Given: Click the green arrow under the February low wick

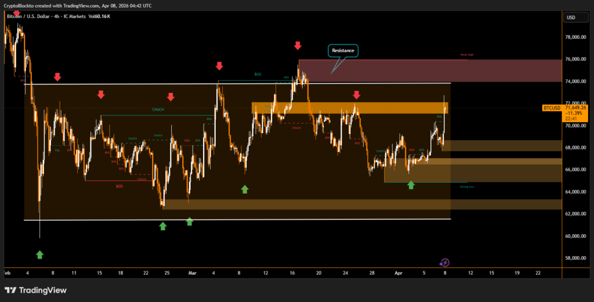Looking at the screenshot, I should (x=39, y=254).
